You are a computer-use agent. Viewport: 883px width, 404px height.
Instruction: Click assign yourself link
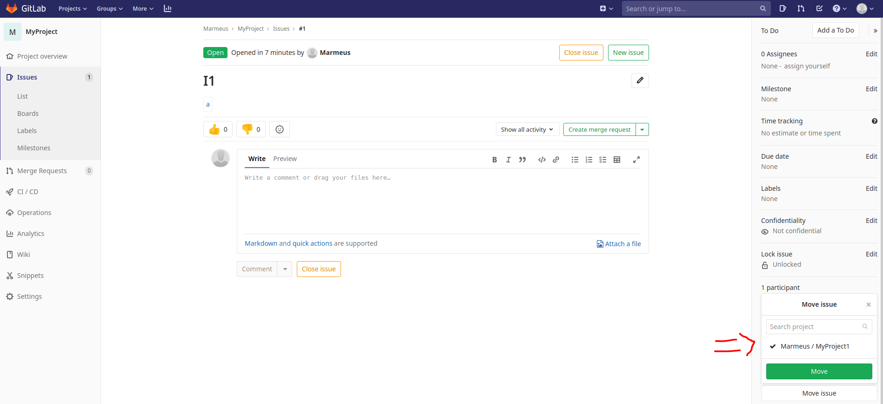pyautogui.click(x=807, y=66)
